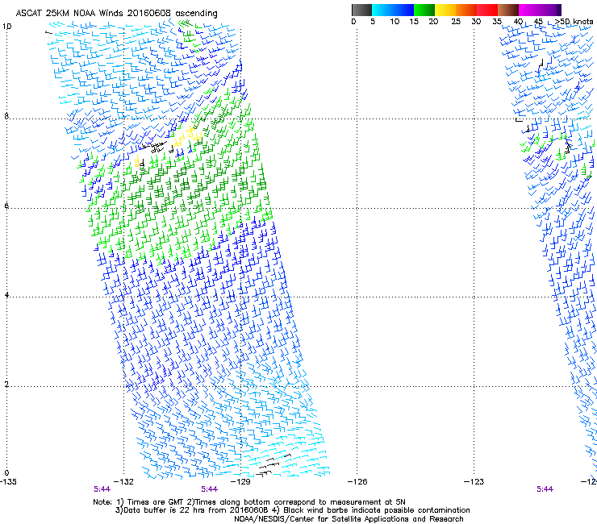The image size is (597, 524).
Task: Click note 'Times along bottom correspond to measurement'
Action: click(x=287, y=502)
